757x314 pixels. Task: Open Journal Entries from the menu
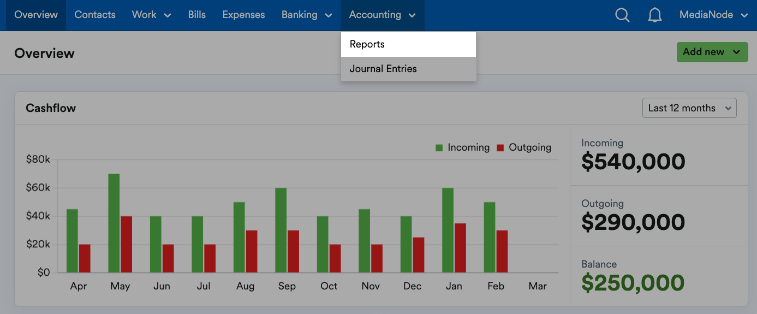[408, 69]
